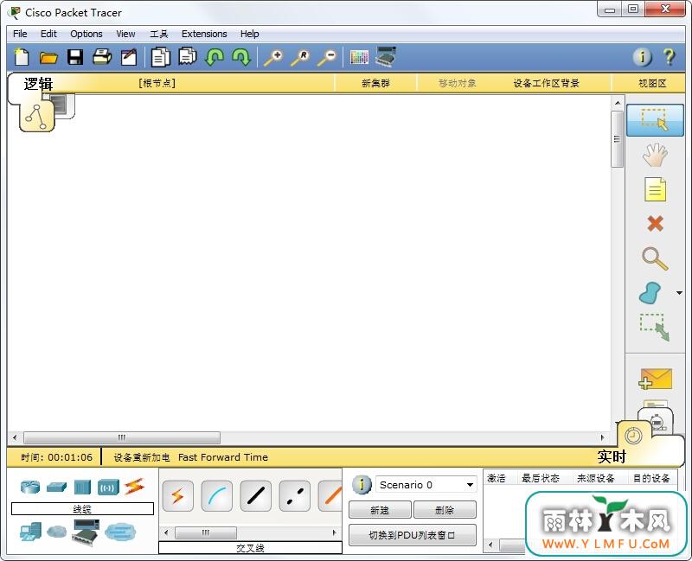The width and height of the screenshot is (692, 561).
Task: Select the Hubs device category
Action: pyautogui.click(x=82, y=487)
